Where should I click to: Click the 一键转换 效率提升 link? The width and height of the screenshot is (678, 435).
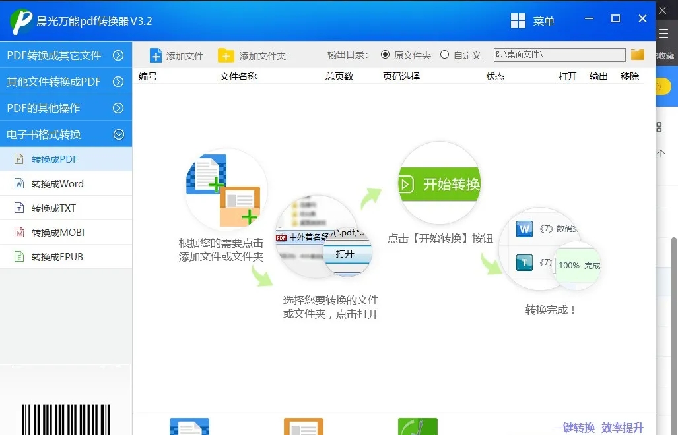[597, 428]
